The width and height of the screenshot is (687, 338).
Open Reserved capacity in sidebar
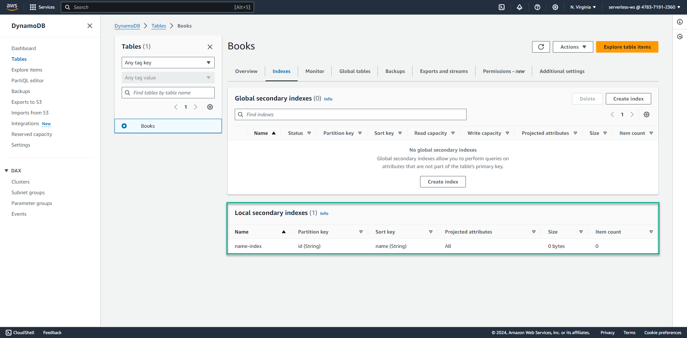coord(32,134)
